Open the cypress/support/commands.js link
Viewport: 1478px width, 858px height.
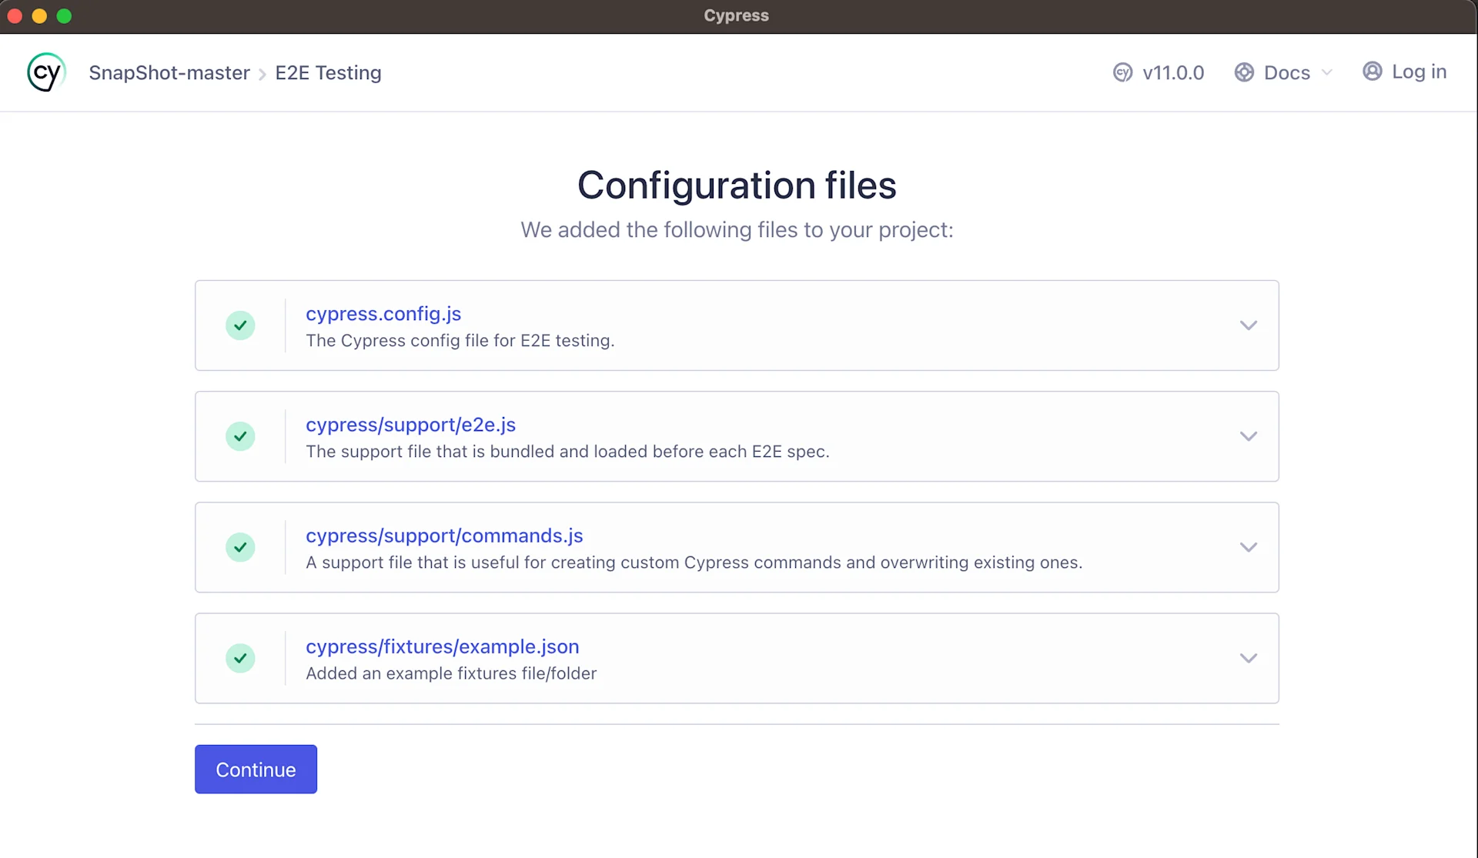click(444, 536)
